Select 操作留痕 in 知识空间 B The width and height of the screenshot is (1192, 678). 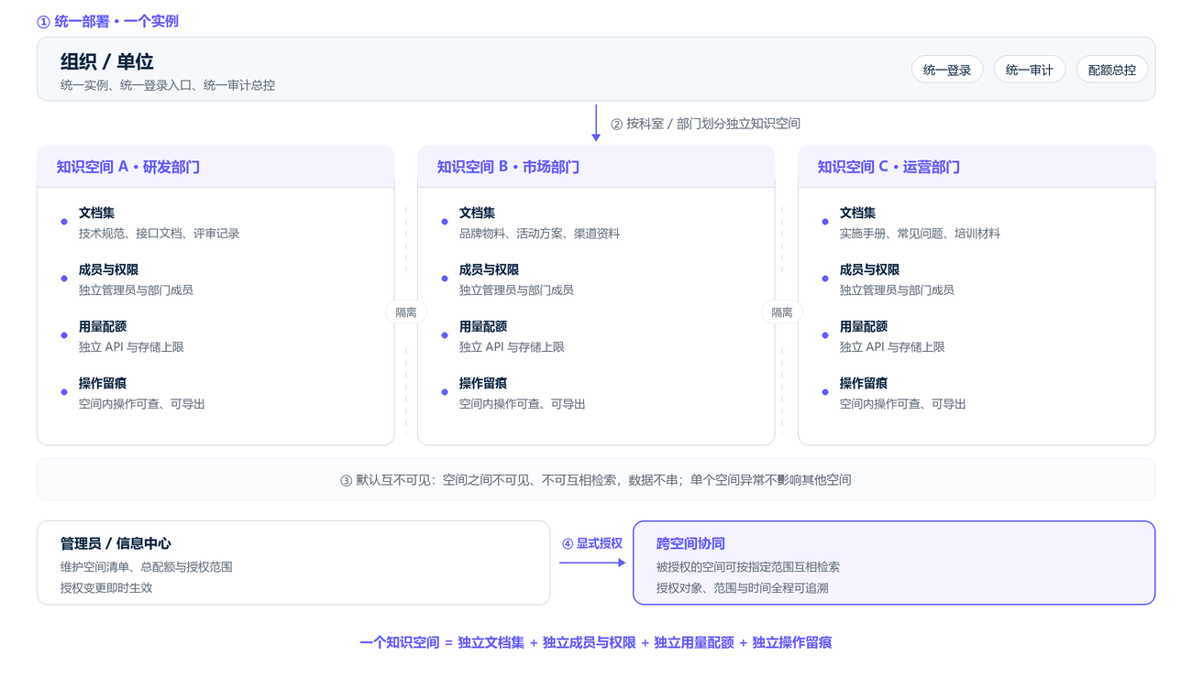[x=483, y=383]
